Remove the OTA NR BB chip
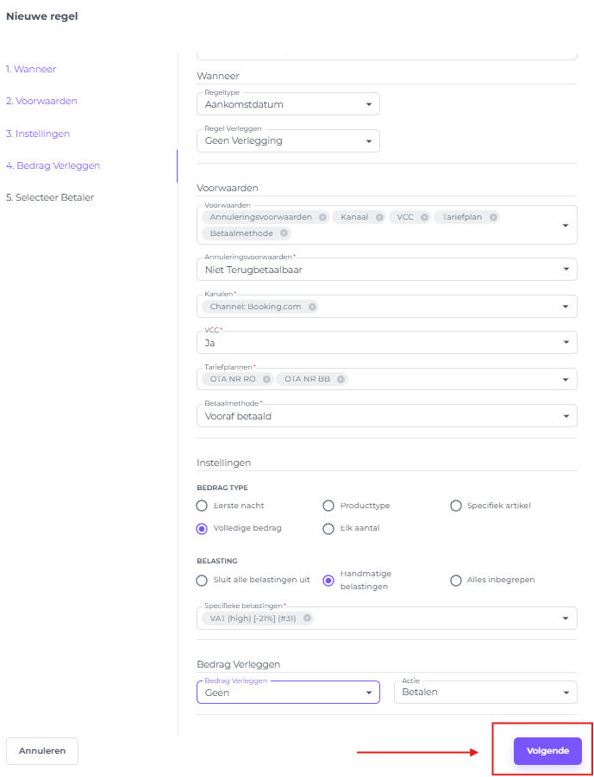Viewport: 594px width, 777px height. pyautogui.click(x=341, y=379)
